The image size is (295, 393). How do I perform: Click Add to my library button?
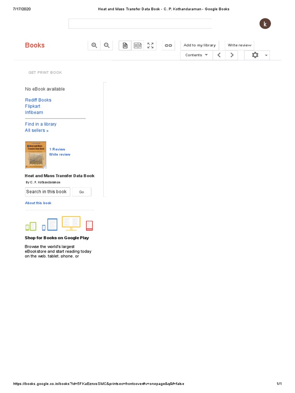click(200, 45)
